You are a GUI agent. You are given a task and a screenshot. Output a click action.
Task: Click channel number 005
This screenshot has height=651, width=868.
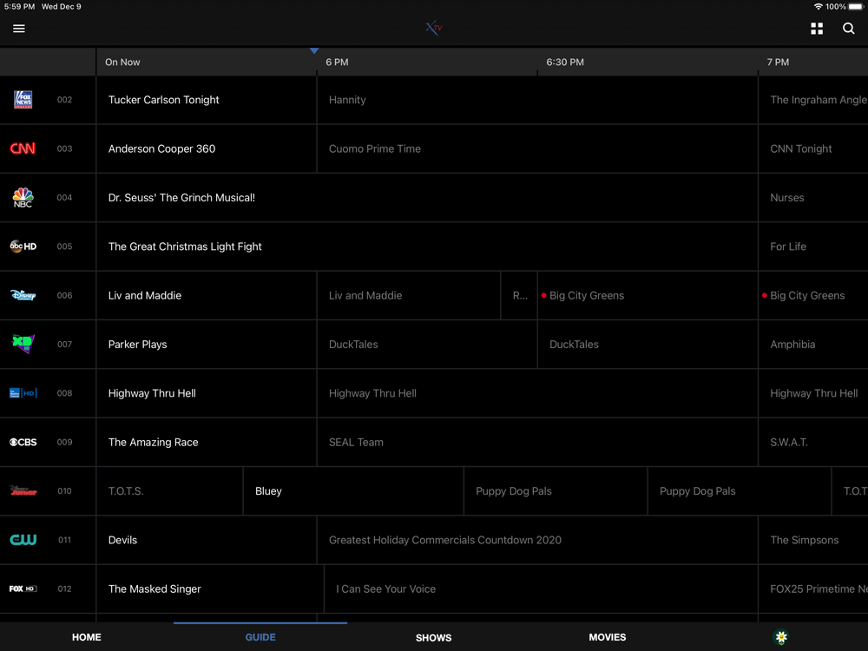coord(64,247)
